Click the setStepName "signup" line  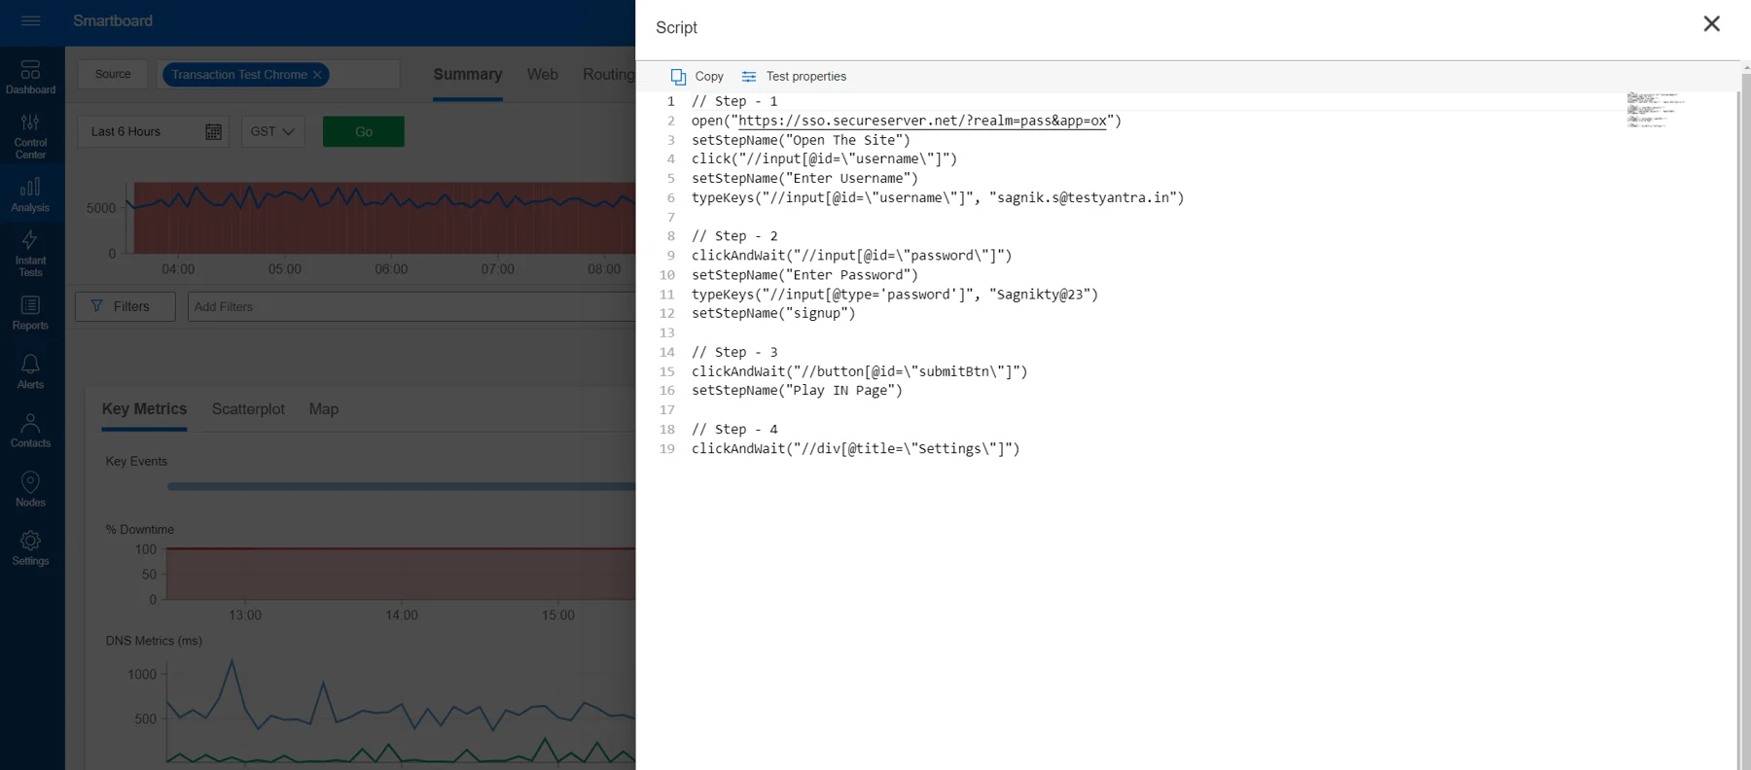(x=773, y=313)
